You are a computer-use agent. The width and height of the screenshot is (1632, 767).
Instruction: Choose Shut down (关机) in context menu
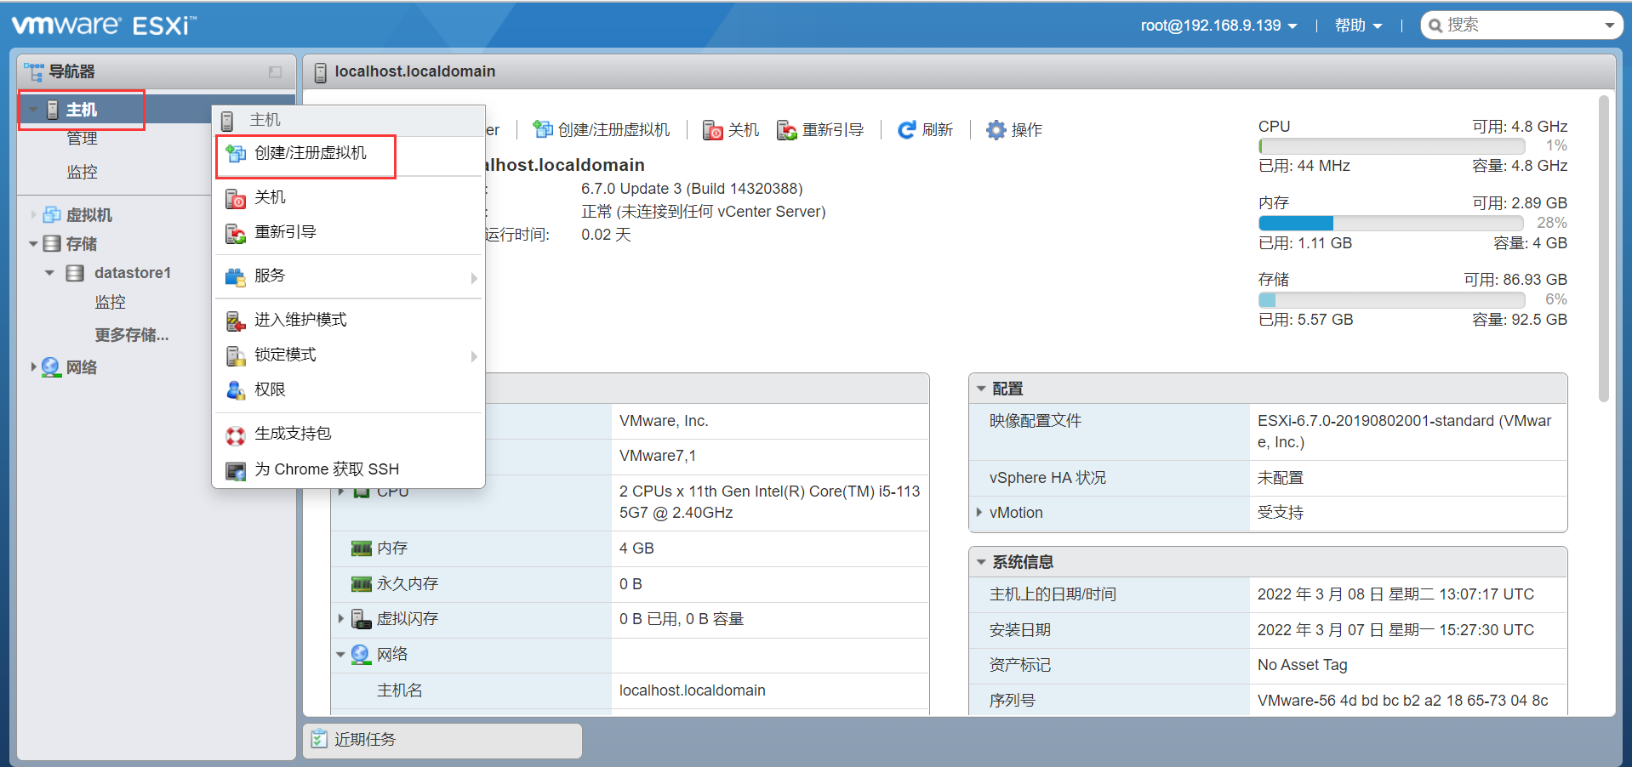350,197
